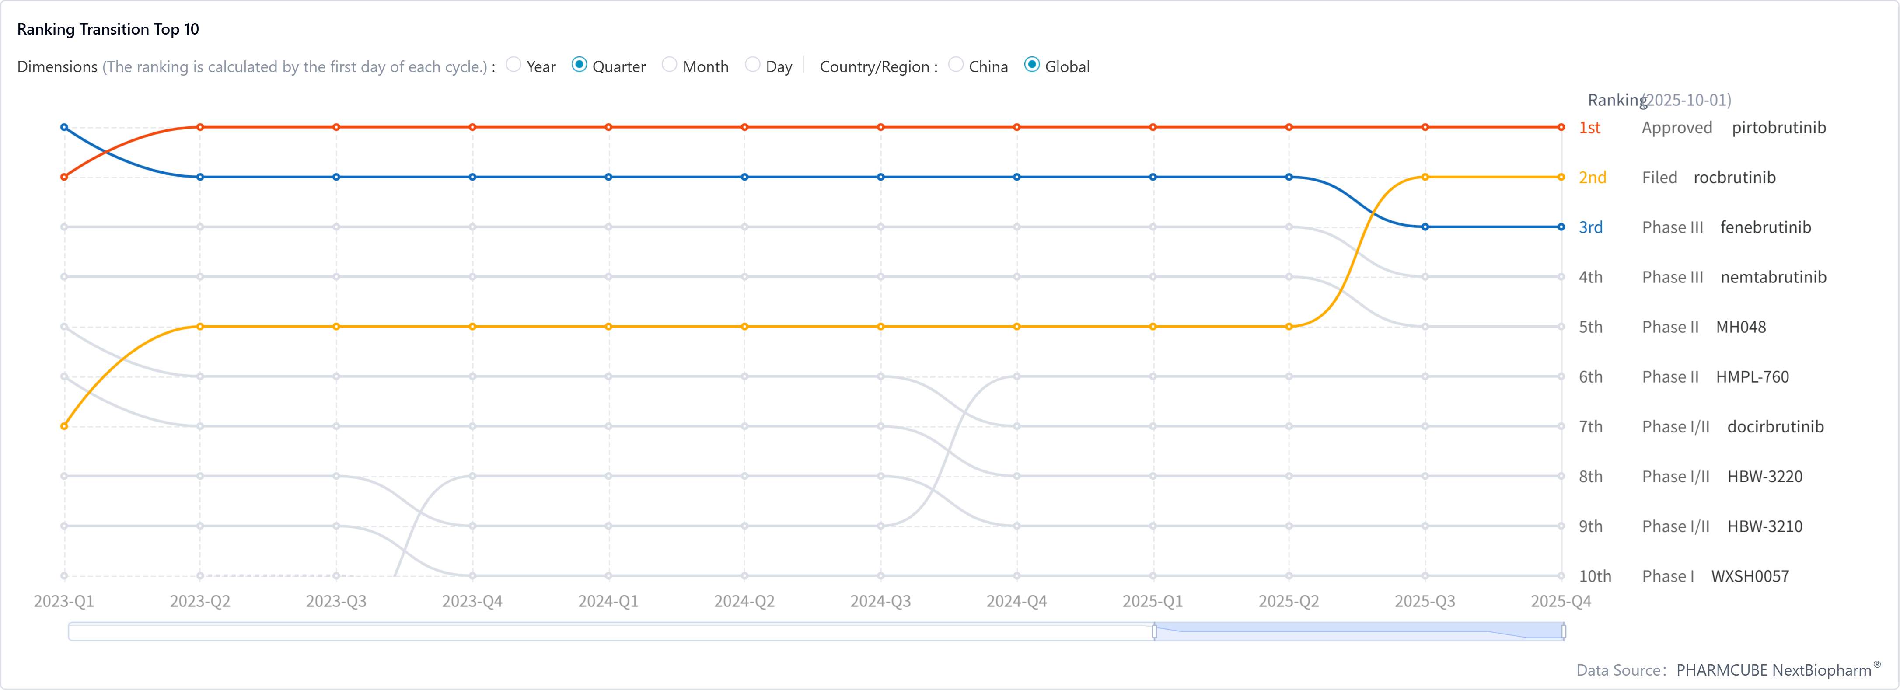Click the MH048 legend entry
Viewport: 1900px width, 690px height.
(x=1741, y=328)
